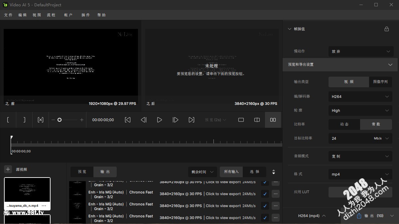Image resolution: width=399 pixels, height=224 pixels.
Task: Open the 音频模式 dropdown showing 复制
Action: 361,156
